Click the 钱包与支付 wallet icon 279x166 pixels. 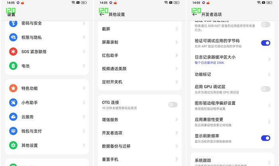[x=14, y=131]
